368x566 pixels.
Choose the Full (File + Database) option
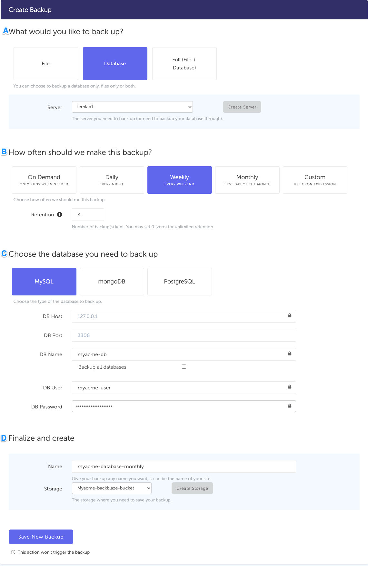pyautogui.click(x=184, y=64)
